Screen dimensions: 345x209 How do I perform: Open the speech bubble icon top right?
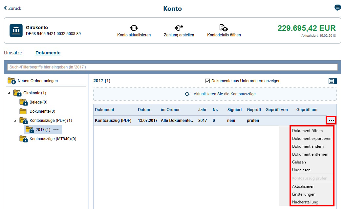[x=337, y=8]
